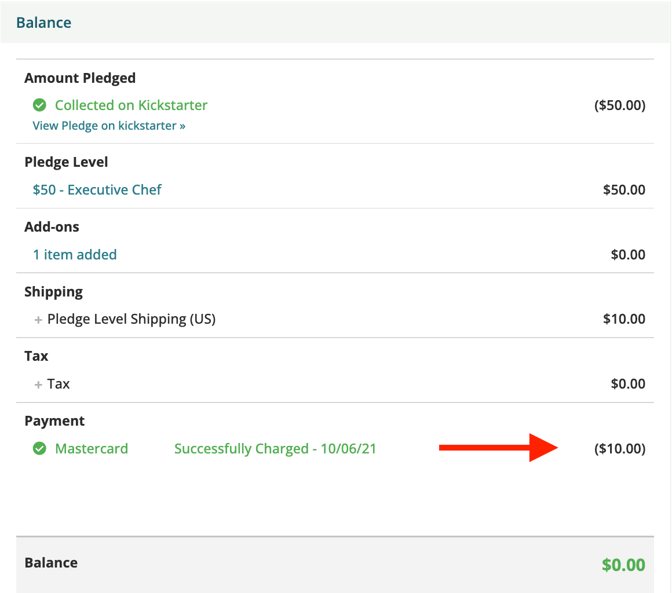Expand the Tax row plus icon
The height and width of the screenshot is (593, 672).
click(x=39, y=385)
